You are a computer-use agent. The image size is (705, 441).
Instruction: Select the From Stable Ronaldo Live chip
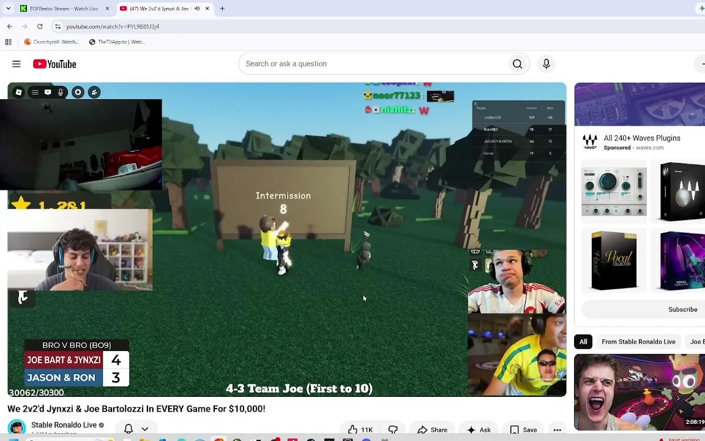point(638,342)
